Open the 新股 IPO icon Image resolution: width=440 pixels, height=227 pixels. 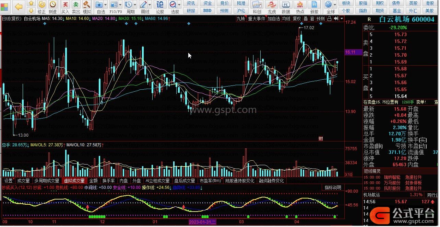[314, 7]
